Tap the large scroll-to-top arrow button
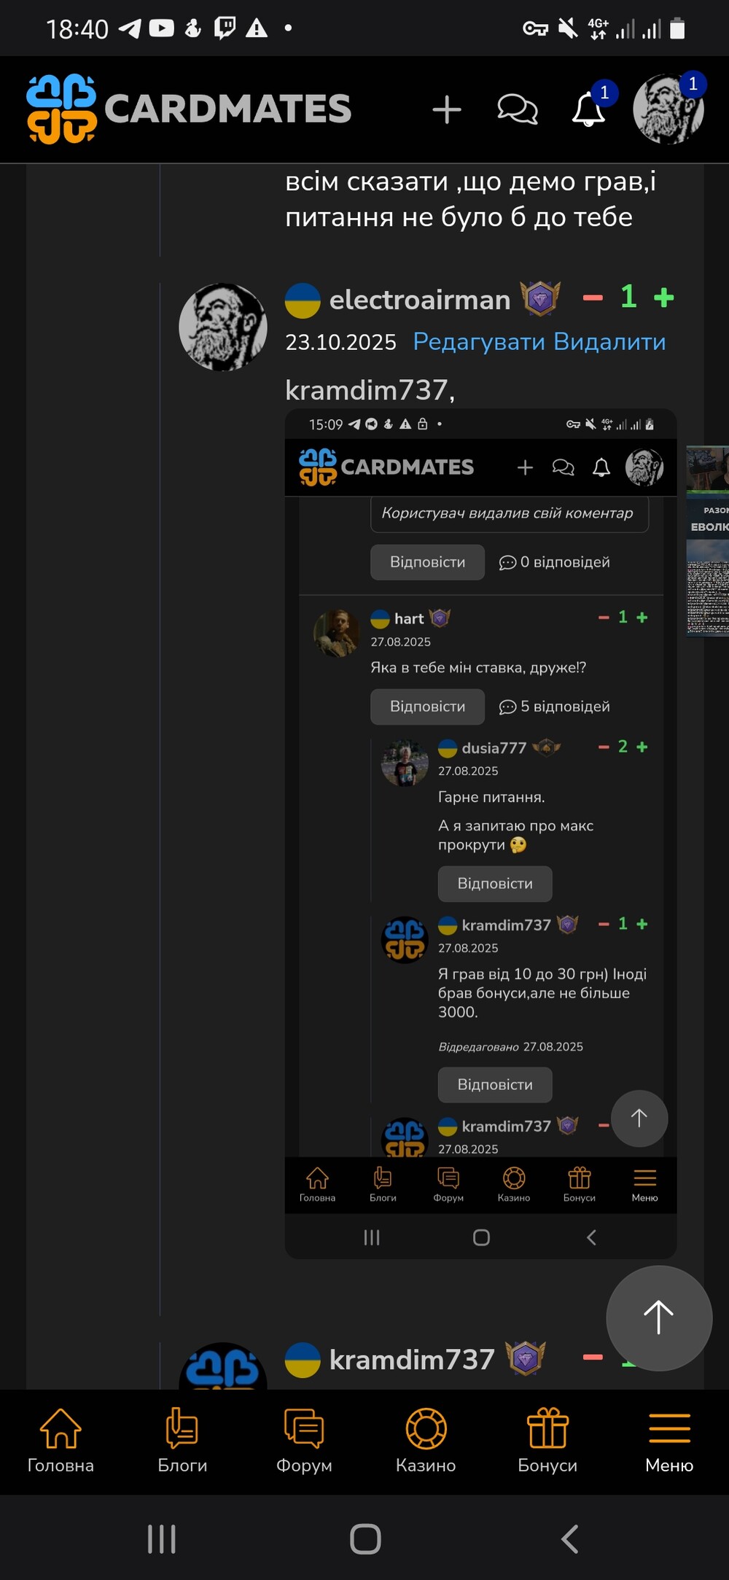The width and height of the screenshot is (729, 1580). coord(659,1318)
